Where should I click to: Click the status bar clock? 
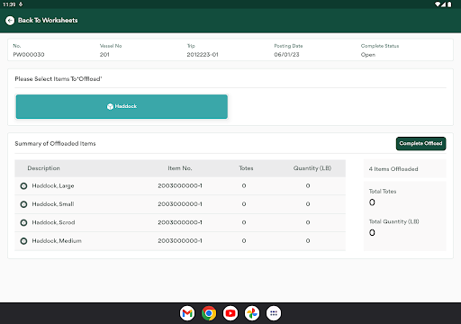tap(9, 4)
